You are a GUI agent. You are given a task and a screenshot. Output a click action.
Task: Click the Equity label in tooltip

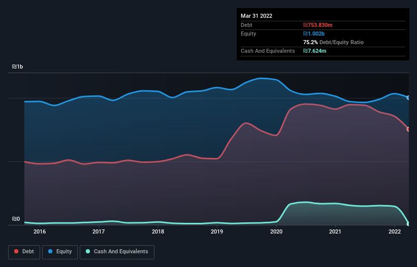pos(248,34)
